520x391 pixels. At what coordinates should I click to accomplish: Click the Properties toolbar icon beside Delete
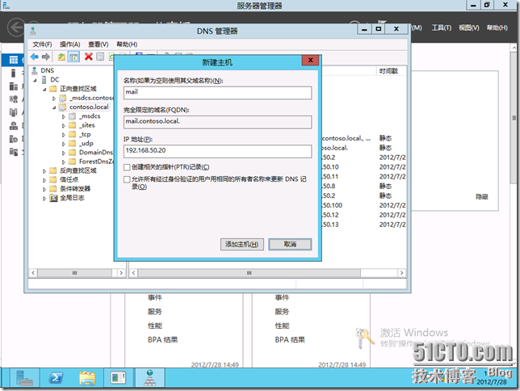[100, 57]
